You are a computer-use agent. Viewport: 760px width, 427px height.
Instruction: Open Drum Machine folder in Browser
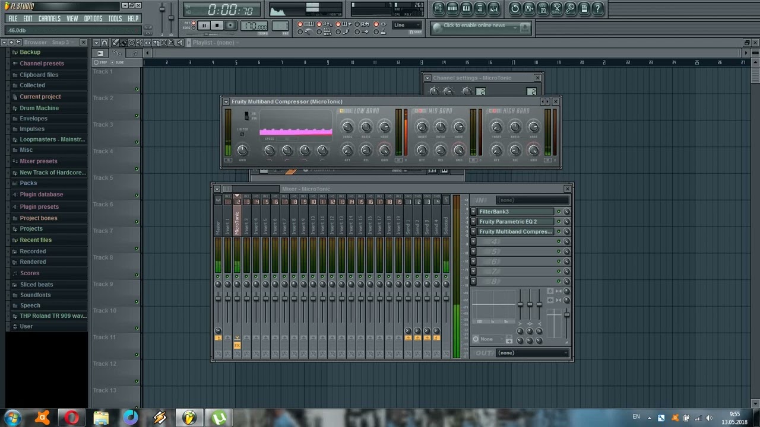point(39,108)
